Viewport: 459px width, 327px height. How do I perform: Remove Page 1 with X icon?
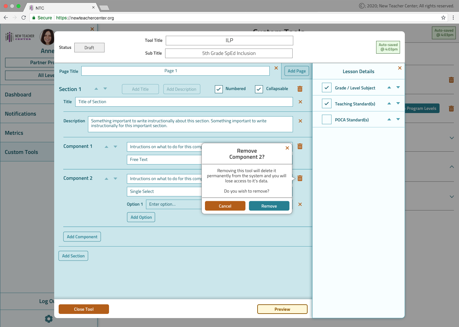pos(276,68)
